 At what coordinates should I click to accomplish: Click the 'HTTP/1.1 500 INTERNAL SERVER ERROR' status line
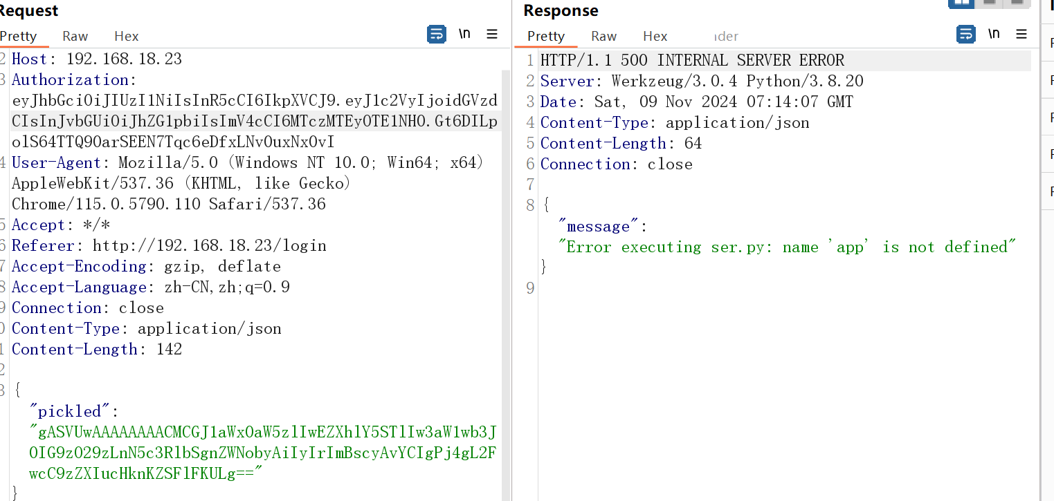point(693,60)
